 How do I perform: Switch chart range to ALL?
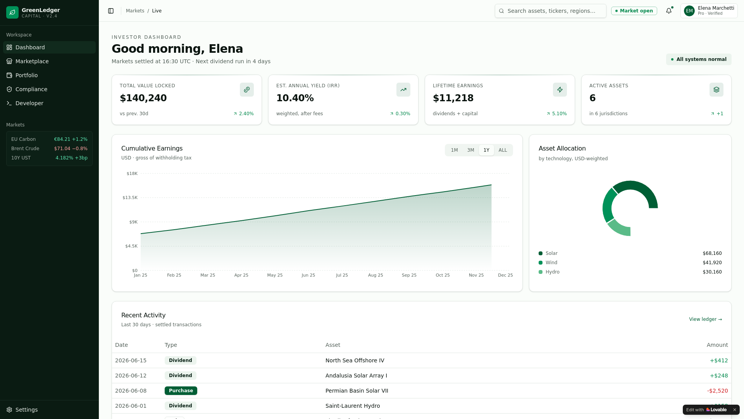tap(503, 150)
